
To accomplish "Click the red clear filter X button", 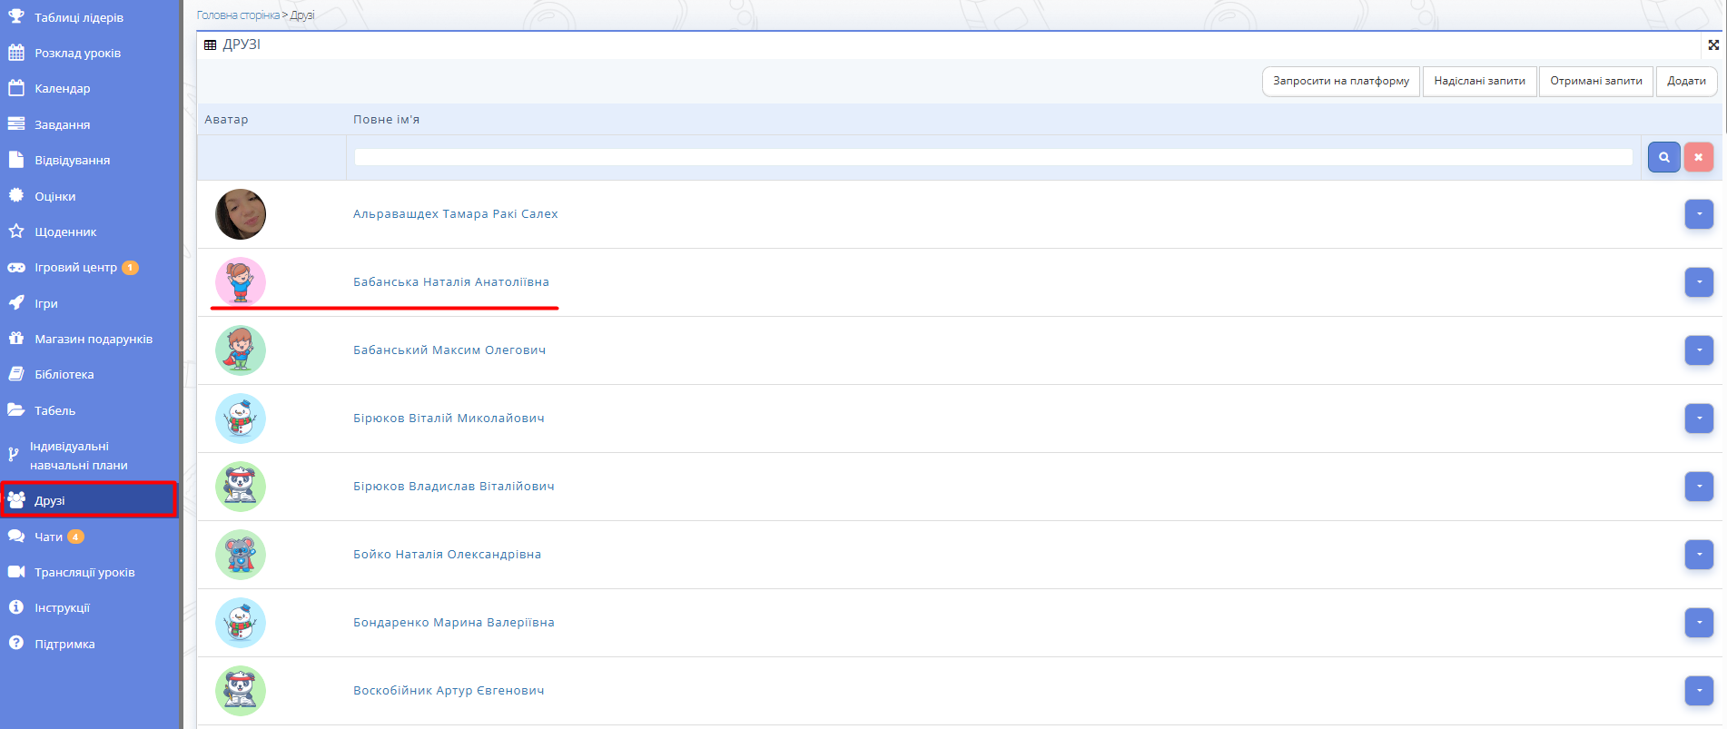I will pyautogui.click(x=1698, y=157).
